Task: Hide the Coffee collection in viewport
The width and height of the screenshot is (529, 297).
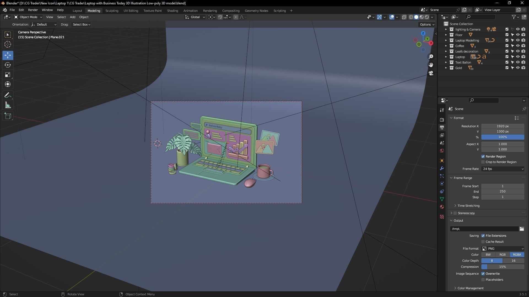Action: (x=518, y=46)
